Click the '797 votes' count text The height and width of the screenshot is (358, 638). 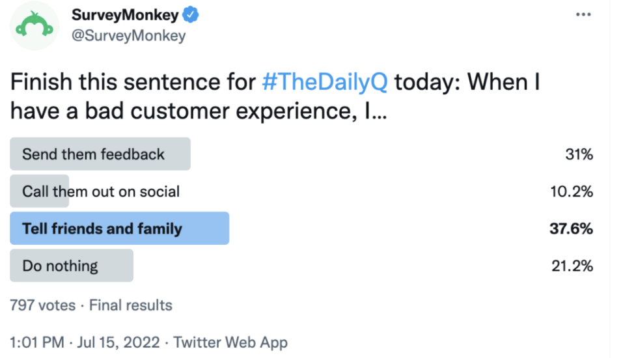coord(43,305)
